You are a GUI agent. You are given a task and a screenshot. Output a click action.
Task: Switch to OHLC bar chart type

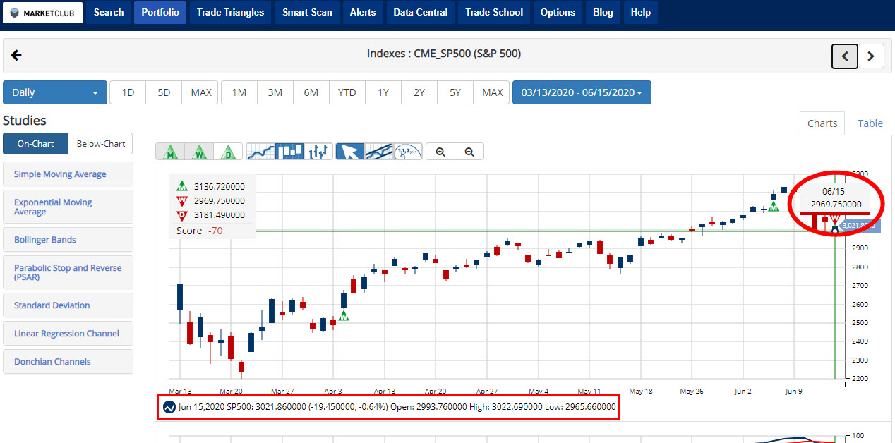point(319,152)
